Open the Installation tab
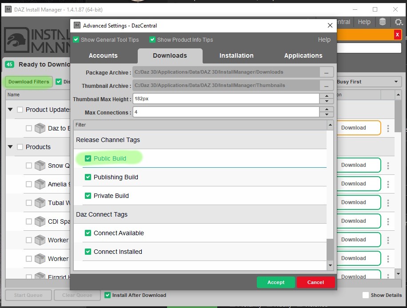 236,56
